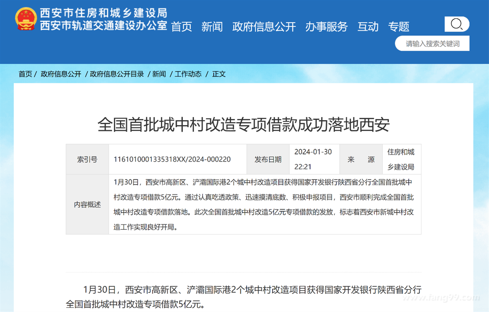The image size is (489, 312).
Task: Click 工作动态 breadcrumb link
Action: (x=188, y=74)
